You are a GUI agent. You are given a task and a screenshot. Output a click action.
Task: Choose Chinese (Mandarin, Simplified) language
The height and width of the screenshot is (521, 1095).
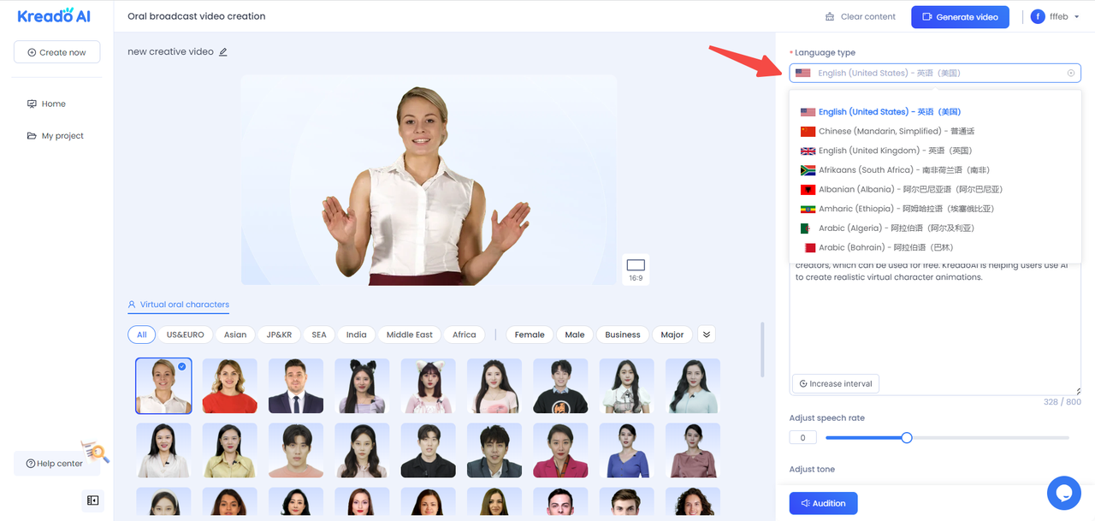(x=935, y=132)
